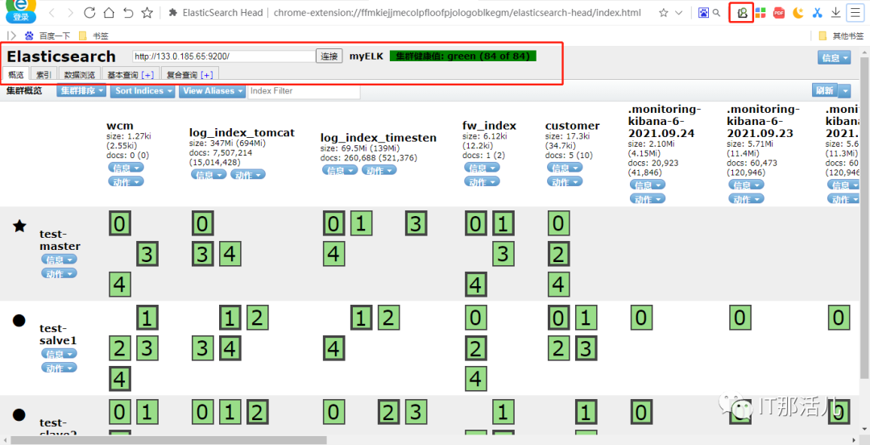Bookmark this page via the address bar star
The image size is (870, 445).
(x=663, y=13)
